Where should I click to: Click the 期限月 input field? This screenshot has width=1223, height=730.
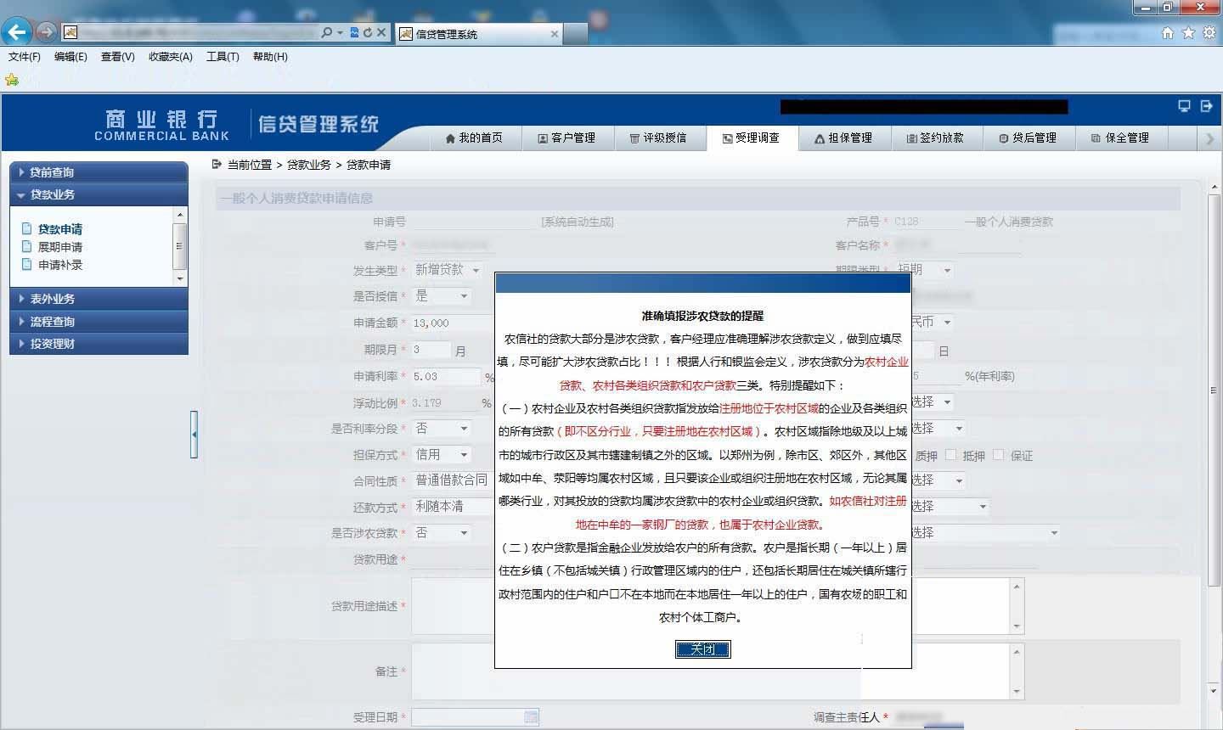(431, 350)
